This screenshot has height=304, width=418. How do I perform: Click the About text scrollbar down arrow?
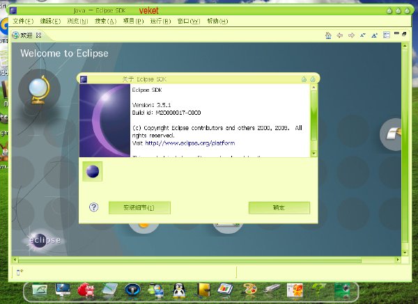pos(313,153)
